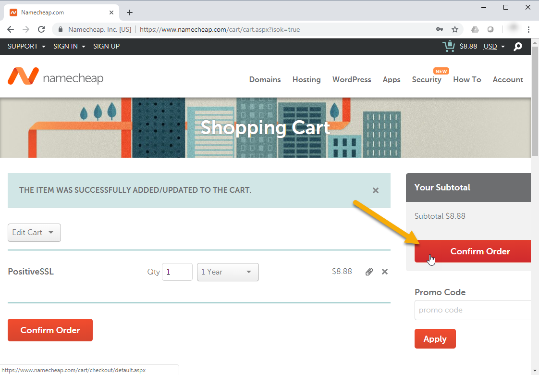Click the browser address bar URL
539x375 pixels.
[x=220, y=30]
